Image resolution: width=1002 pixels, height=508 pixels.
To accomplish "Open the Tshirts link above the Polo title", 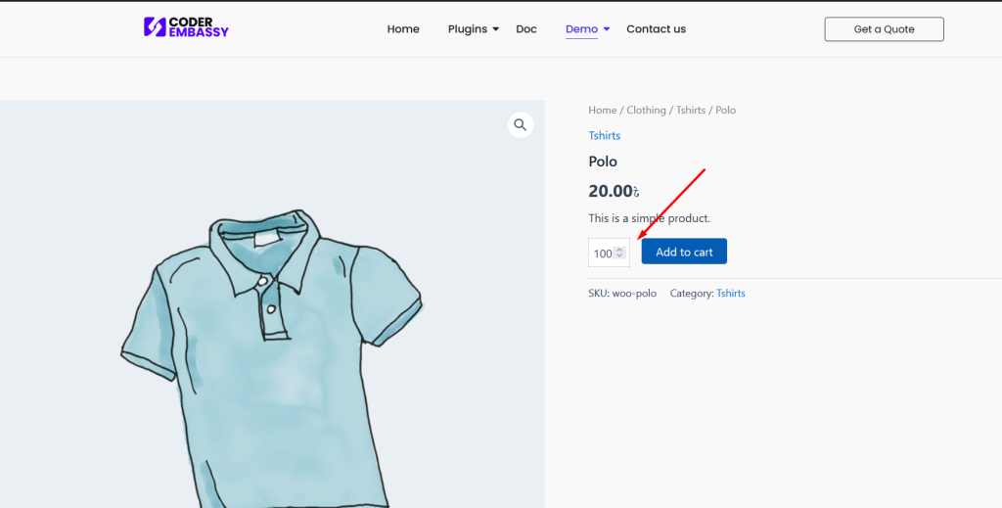I will tap(604, 136).
